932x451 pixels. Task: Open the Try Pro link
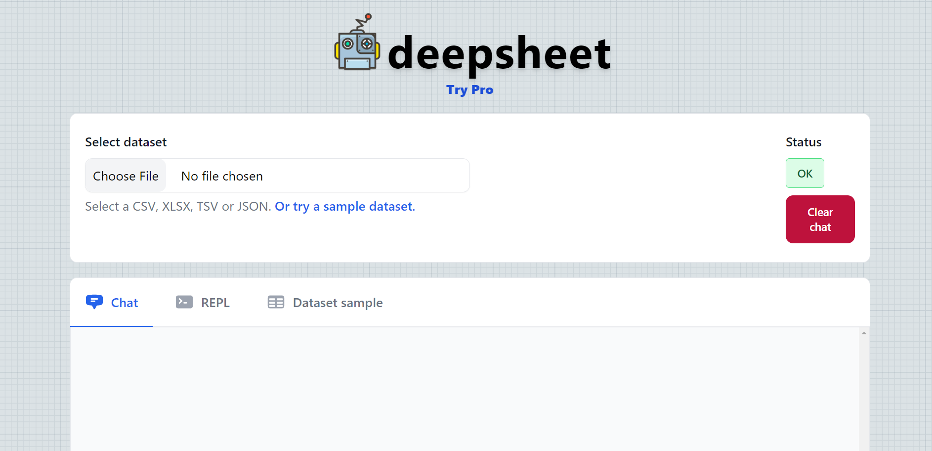click(x=469, y=90)
